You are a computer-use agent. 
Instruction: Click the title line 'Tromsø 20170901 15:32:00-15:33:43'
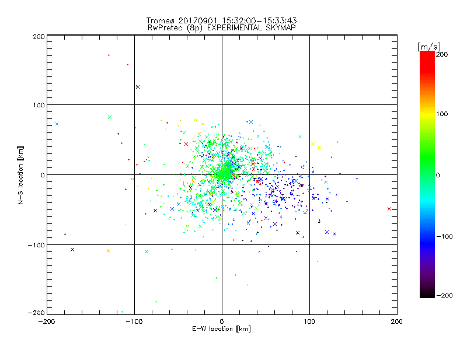point(221,20)
